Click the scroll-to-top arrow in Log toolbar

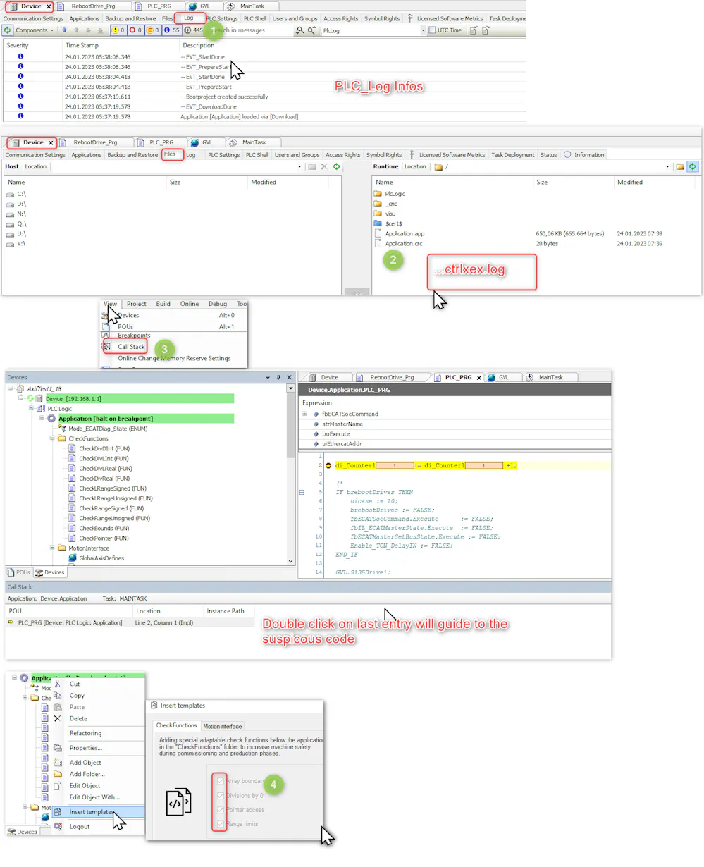click(x=64, y=30)
